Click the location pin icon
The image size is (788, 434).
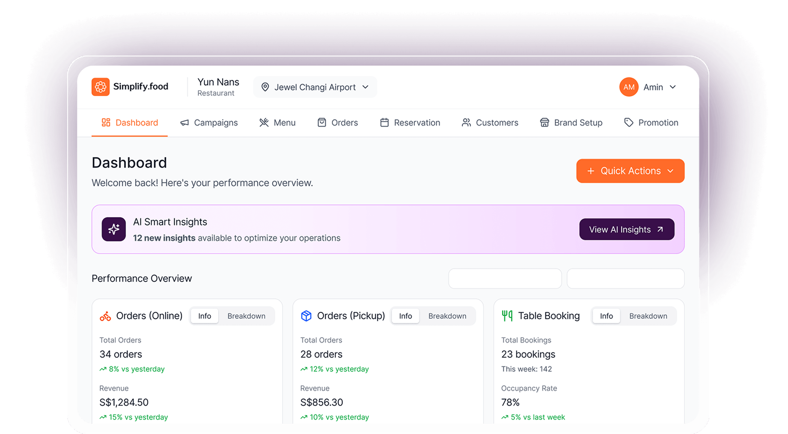tap(265, 87)
